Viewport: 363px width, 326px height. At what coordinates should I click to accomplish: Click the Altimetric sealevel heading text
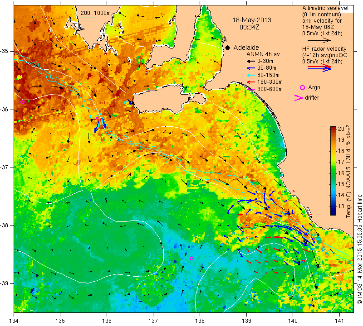pyautogui.click(x=325, y=8)
